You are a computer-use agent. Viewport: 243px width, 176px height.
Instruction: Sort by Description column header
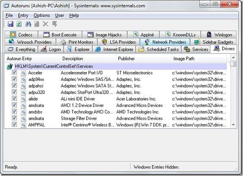(87, 59)
